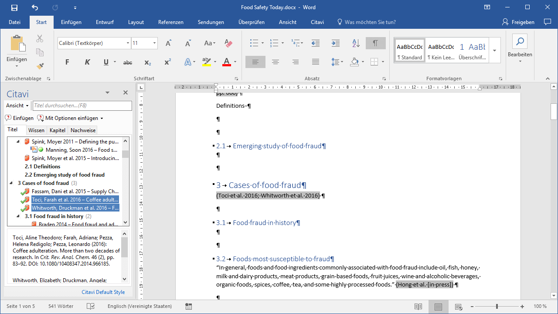Toggle paragraph marks display
Screen dimensions: 558x314
coord(375,43)
